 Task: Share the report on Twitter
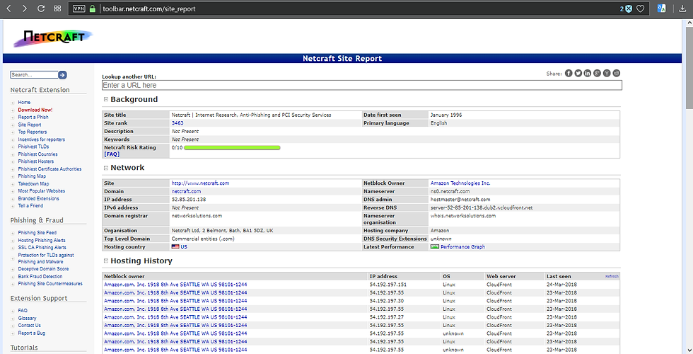pos(578,73)
